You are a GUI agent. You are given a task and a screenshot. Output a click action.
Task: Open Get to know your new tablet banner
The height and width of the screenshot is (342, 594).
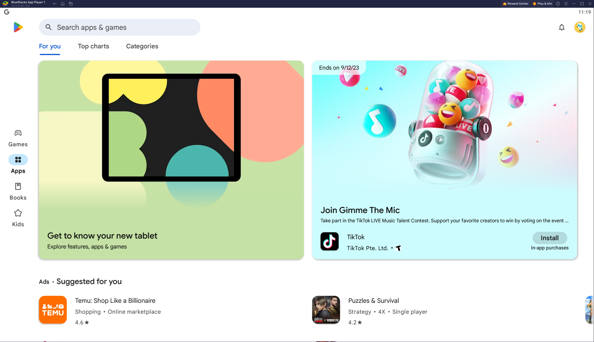[171, 160]
